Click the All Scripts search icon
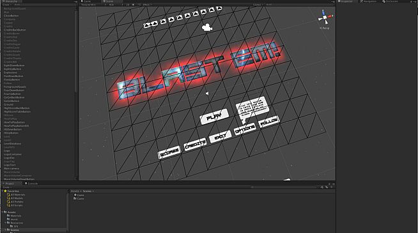 8,205
